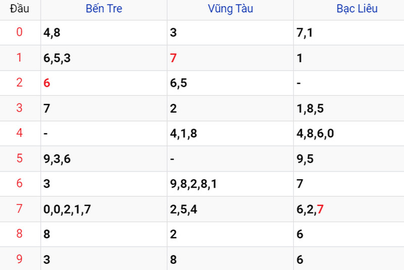Select row head number 0
This screenshot has height=270, width=404.
(x=19, y=32)
